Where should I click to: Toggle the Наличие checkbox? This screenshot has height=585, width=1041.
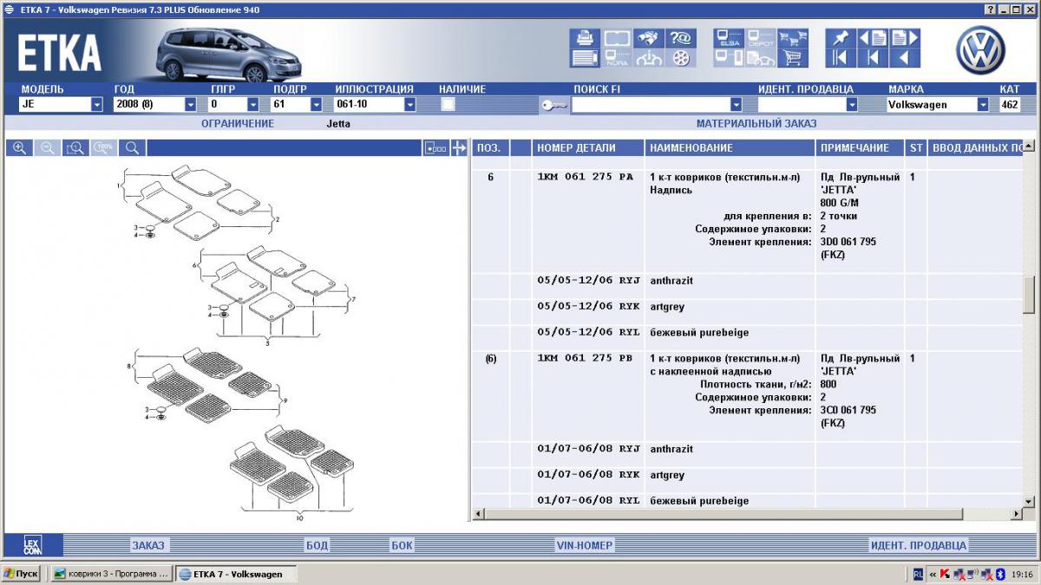coord(448,104)
